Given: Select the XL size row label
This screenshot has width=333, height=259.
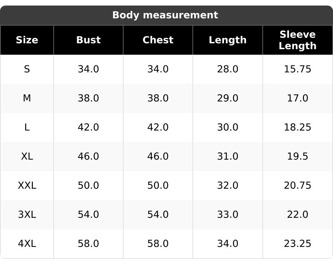Looking at the screenshot, I should pos(27,157).
